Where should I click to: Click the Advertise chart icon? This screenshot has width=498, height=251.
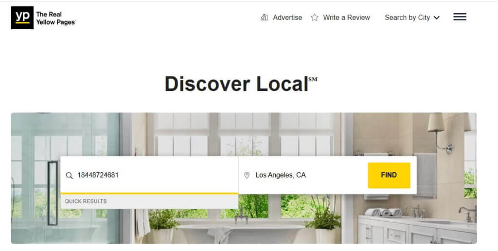click(264, 18)
